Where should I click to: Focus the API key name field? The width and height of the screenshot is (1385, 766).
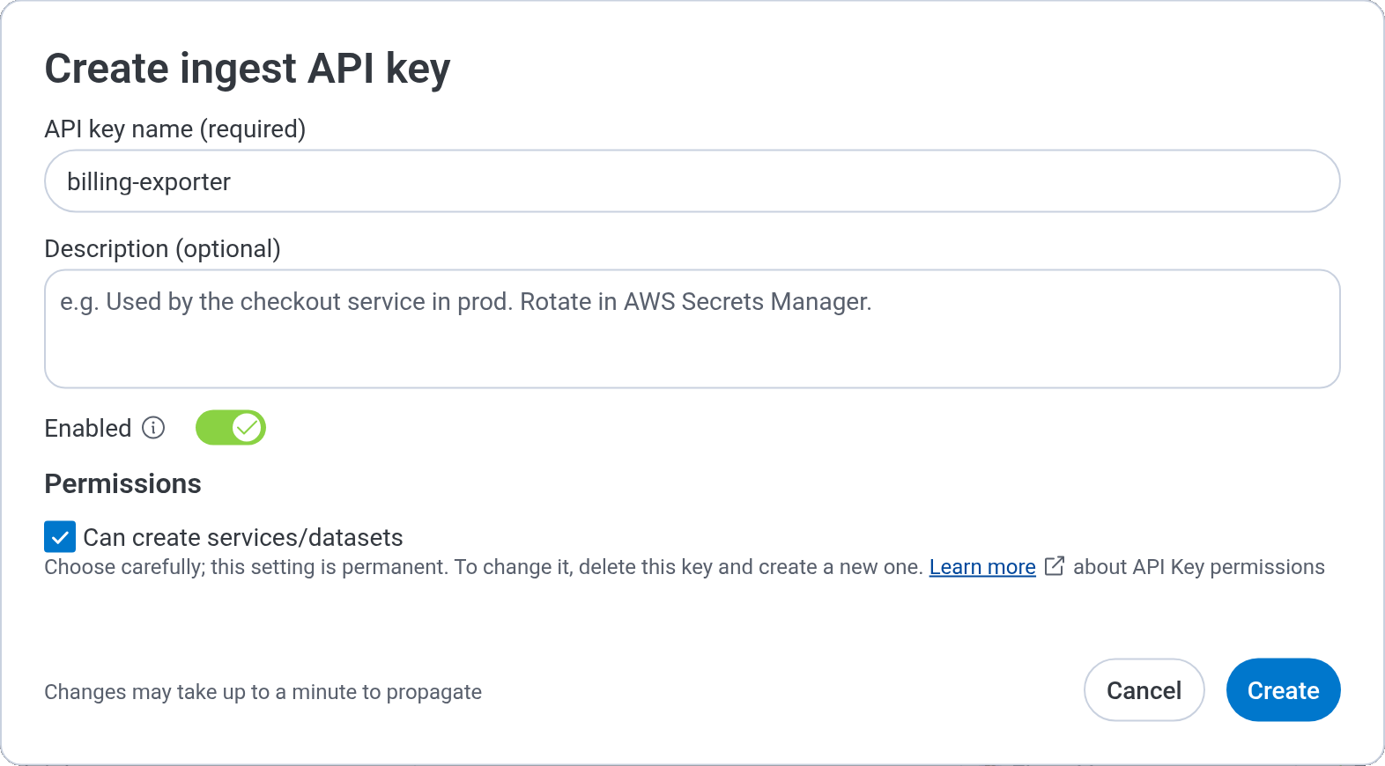(x=692, y=181)
